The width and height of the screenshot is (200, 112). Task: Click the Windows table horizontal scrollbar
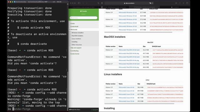138,32
